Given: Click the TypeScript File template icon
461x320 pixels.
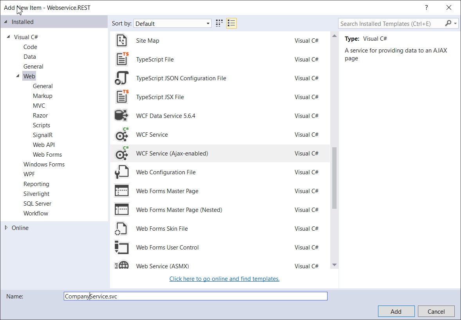Looking at the screenshot, I should pos(122,59).
